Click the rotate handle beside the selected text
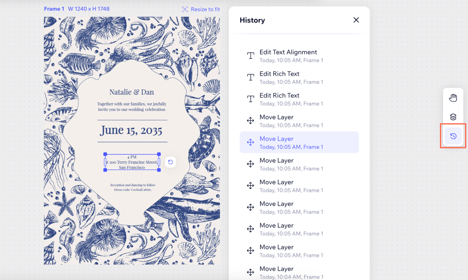Image resolution: width=468 pixels, height=280 pixels. point(171,162)
